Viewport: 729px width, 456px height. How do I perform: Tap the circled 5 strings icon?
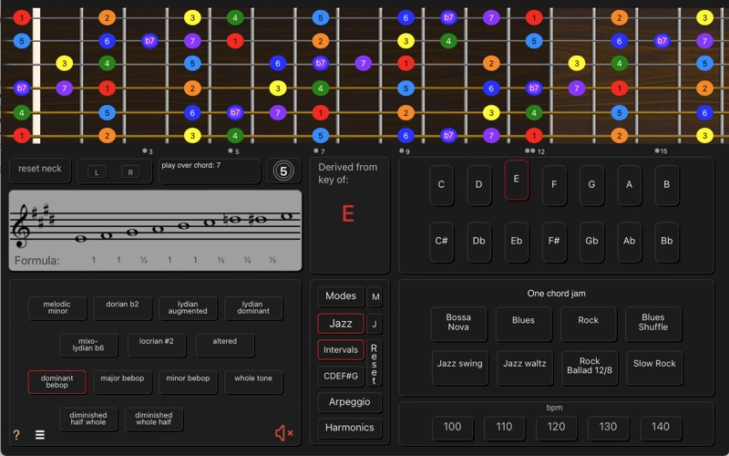click(x=283, y=171)
